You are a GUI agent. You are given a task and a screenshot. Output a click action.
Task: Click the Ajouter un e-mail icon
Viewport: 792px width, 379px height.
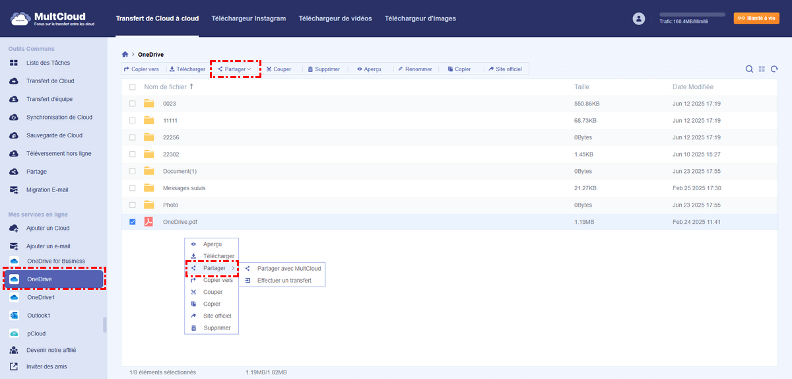point(14,246)
